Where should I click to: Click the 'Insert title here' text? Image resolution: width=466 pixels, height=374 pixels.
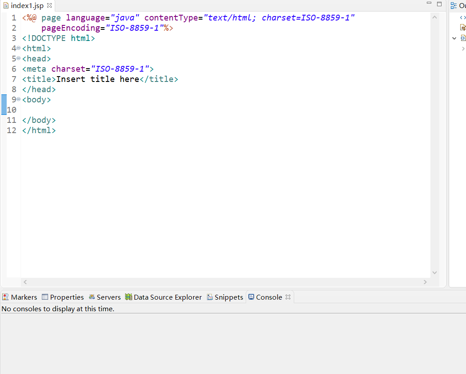(x=98, y=79)
